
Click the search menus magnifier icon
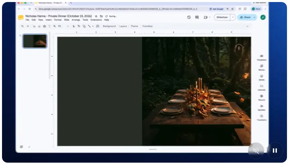pyautogui.click(x=22, y=26)
